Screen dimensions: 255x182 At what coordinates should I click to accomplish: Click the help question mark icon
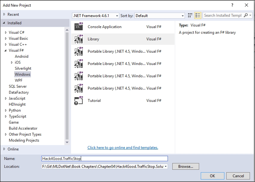pyautogui.click(x=232, y=5)
